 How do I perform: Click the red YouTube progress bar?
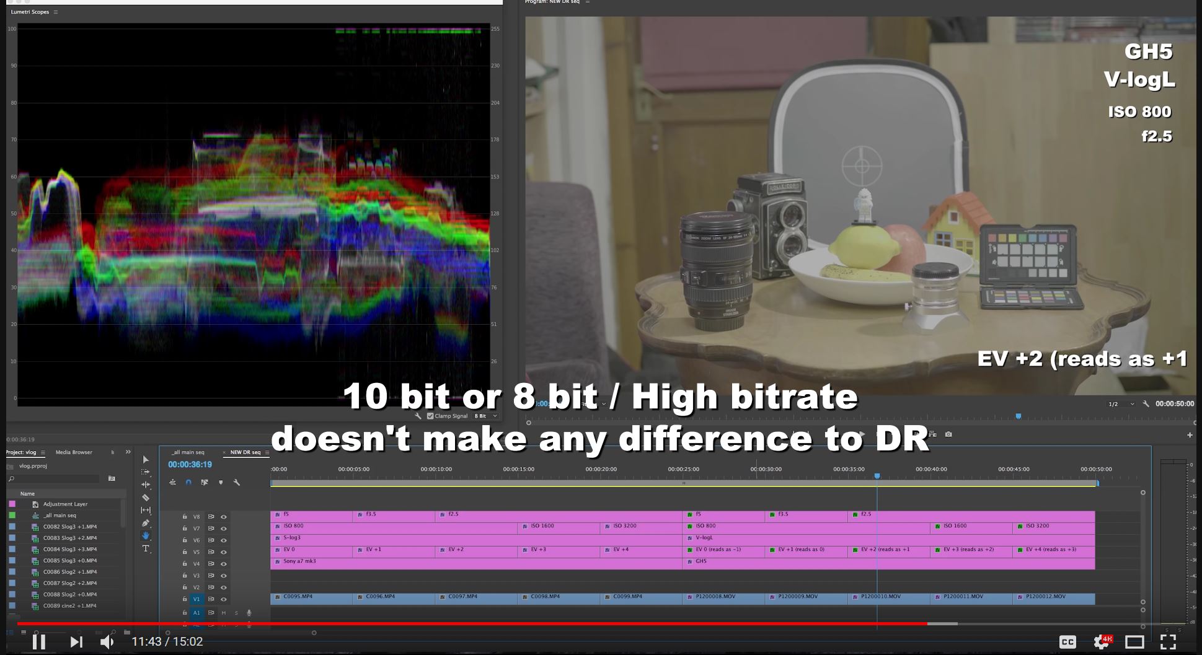[471, 624]
